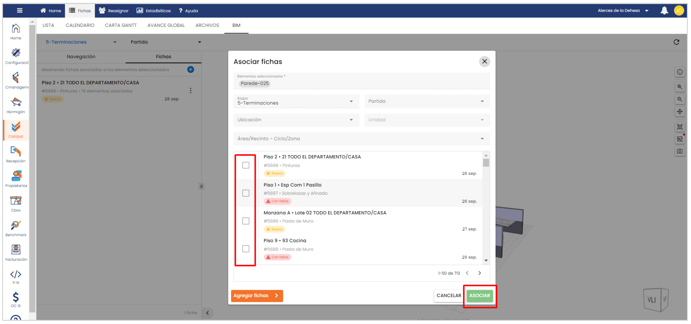Open the Hormigón module in sidebar
Image resolution: width=691 pixels, height=324 pixels.
(16, 105)
